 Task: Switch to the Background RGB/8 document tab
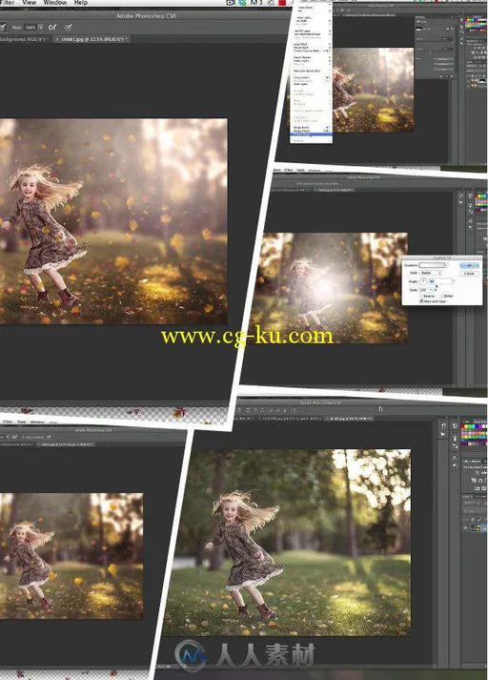coord(24,39)
